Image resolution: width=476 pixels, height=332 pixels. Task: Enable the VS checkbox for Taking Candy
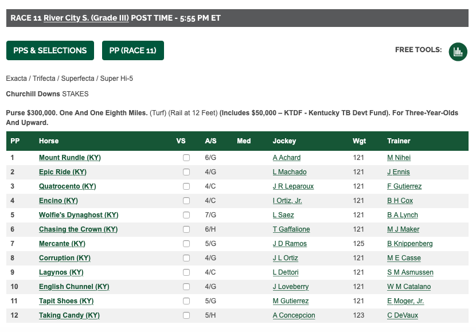point(186,315)
